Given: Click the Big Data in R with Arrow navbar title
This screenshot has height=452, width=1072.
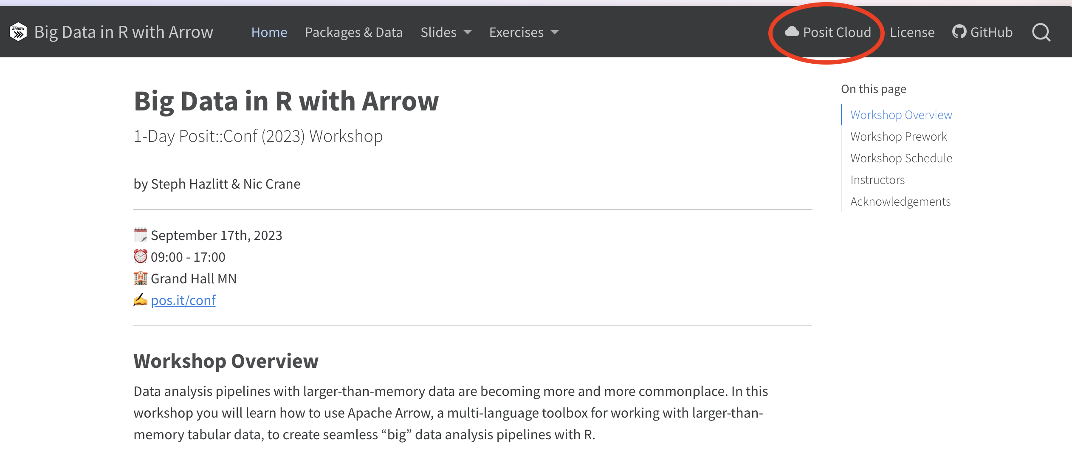Looking at the screenshot, I should pyautogui.click(x=124, y=32).
